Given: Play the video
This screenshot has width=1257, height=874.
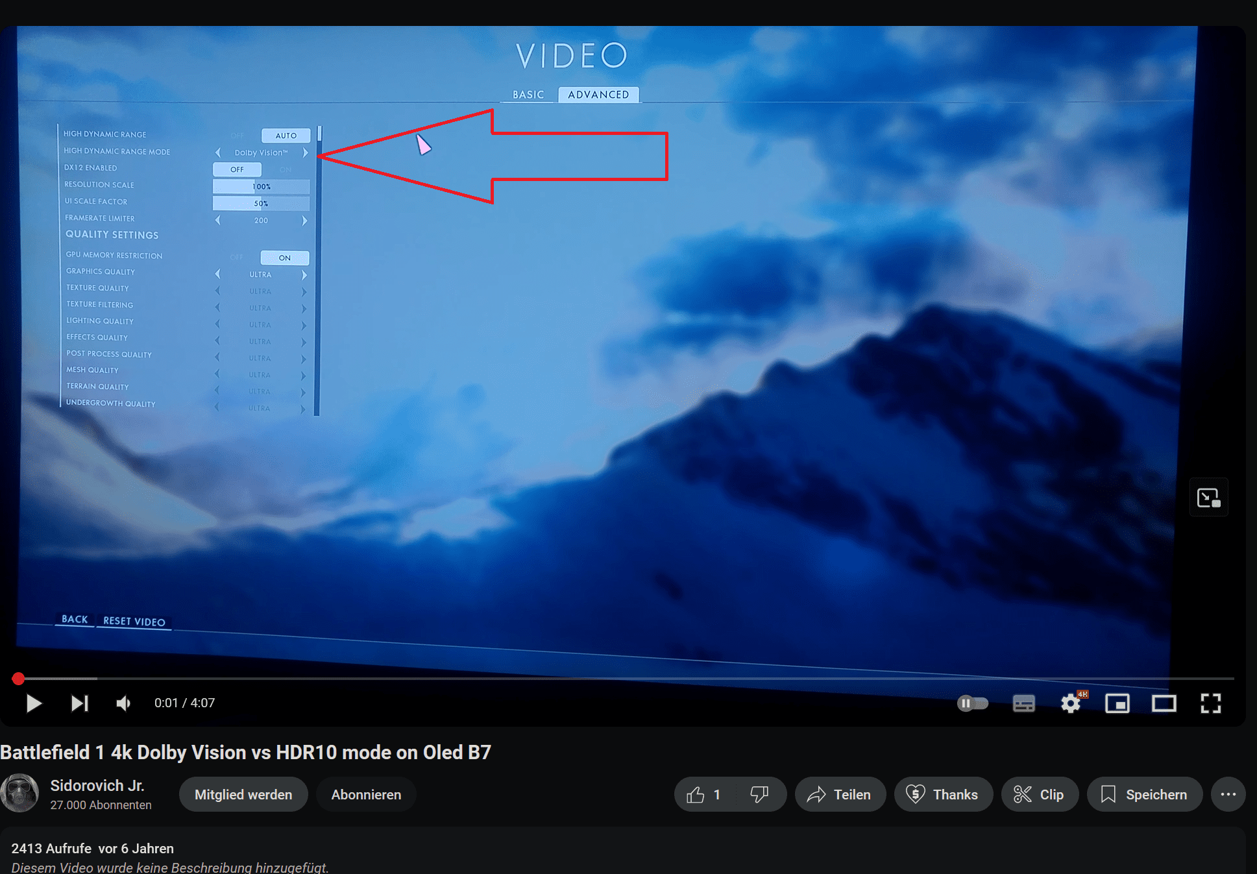Looking at the screenshot, I should click(34, 703).
